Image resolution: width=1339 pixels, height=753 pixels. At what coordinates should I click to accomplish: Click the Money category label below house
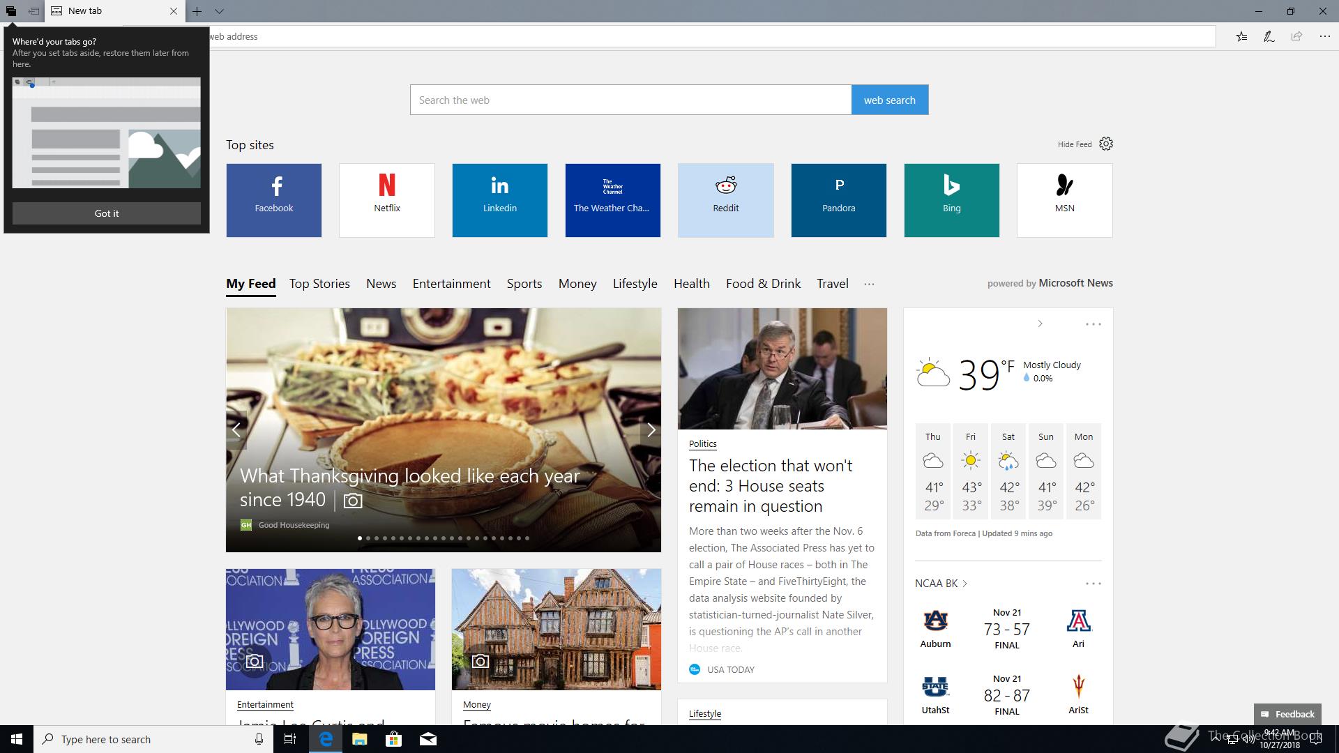pos(477,705)
